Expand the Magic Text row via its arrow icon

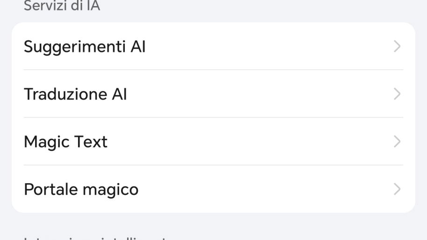click(397, 142)
